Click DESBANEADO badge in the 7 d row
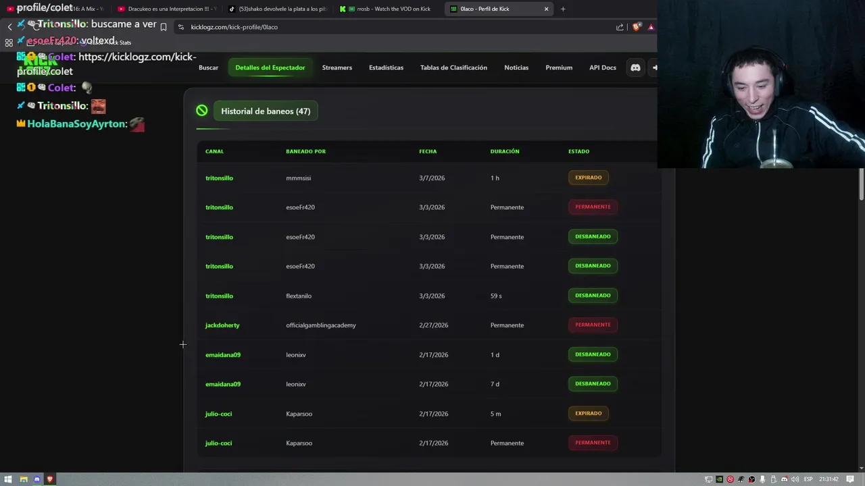This screenshot has height=486, width=865. [593, 383]
